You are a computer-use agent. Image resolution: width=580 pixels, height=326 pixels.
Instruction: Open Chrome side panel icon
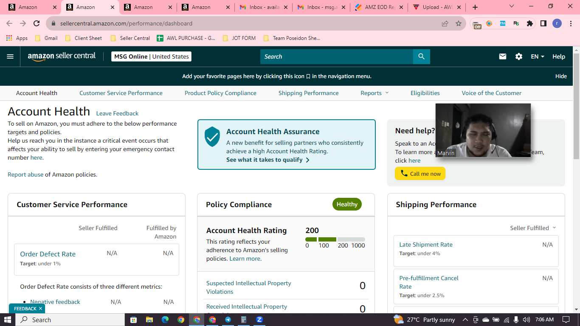click(543, 24)
